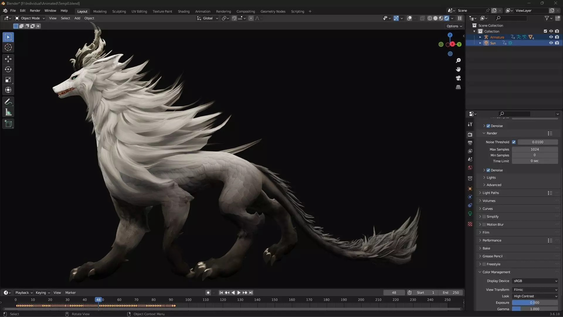The width and height of the screenshot is (563, 317).
Task: Open the Render menu
Action: point(35,11)
